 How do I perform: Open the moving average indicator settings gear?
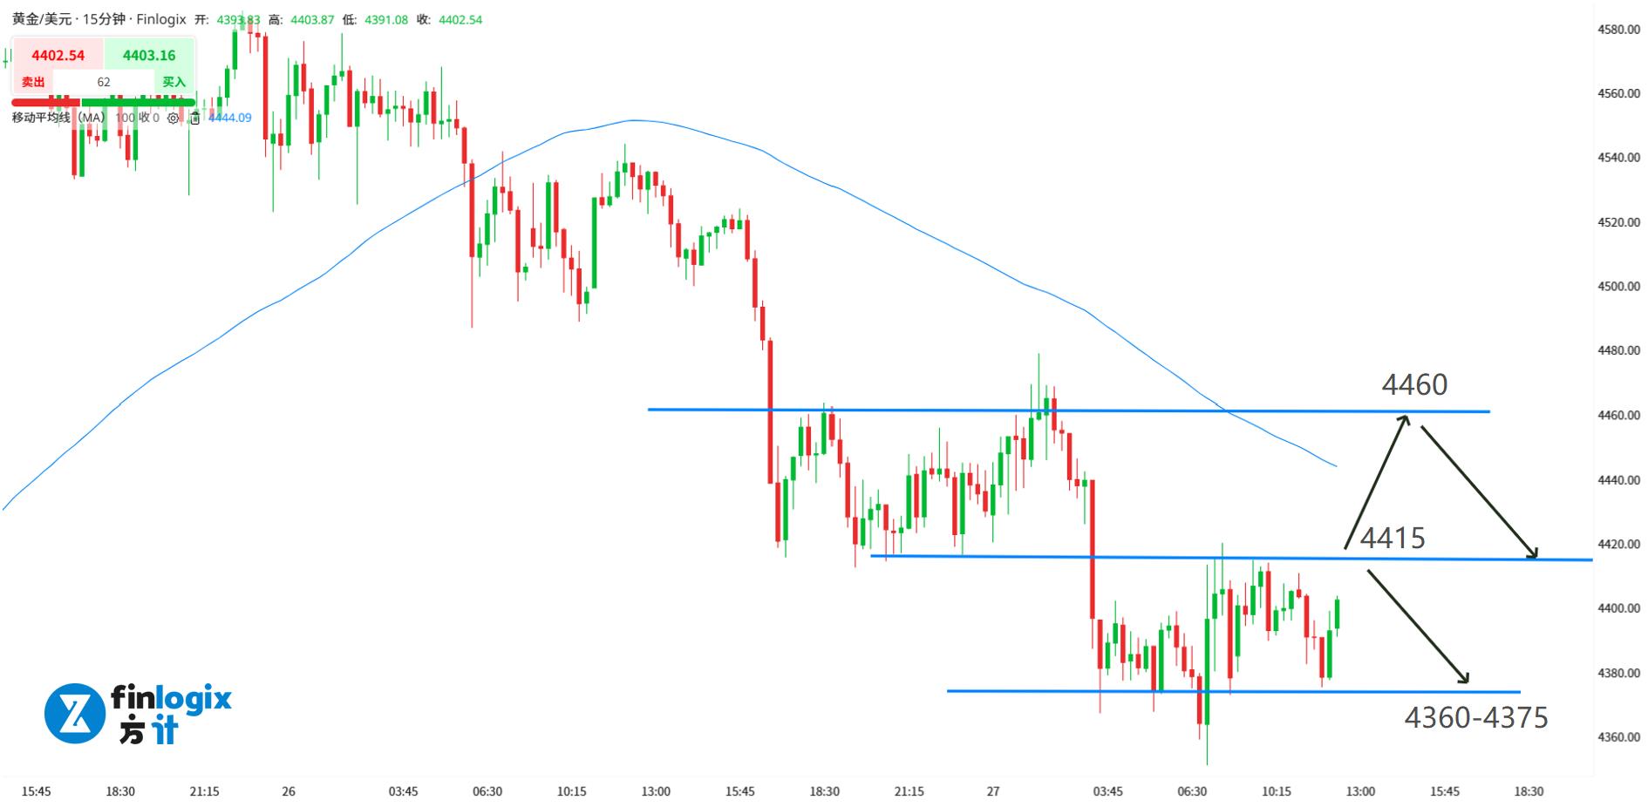click(174, 118)
